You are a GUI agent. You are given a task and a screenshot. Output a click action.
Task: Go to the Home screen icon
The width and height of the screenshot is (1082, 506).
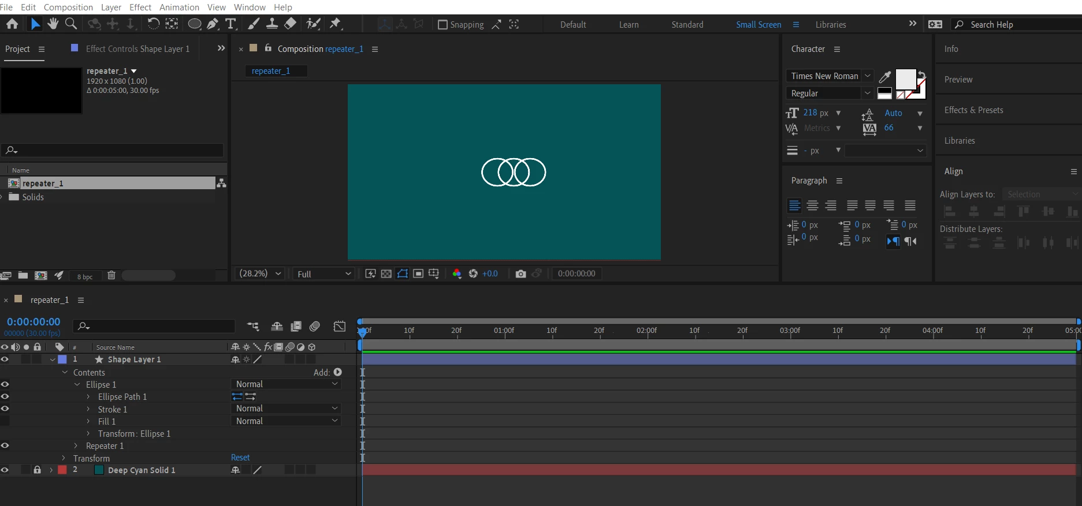pos(12,24)
